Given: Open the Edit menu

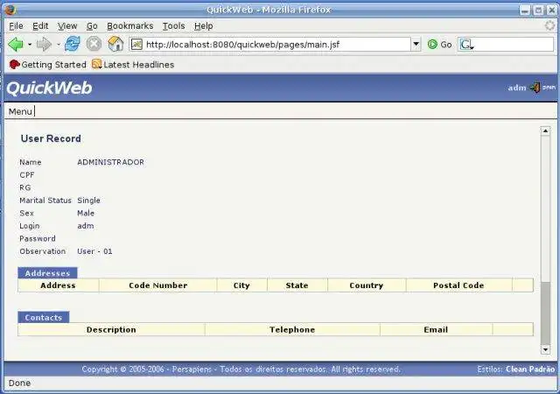Looking at the screenshot, I should (x=40, y=26).
